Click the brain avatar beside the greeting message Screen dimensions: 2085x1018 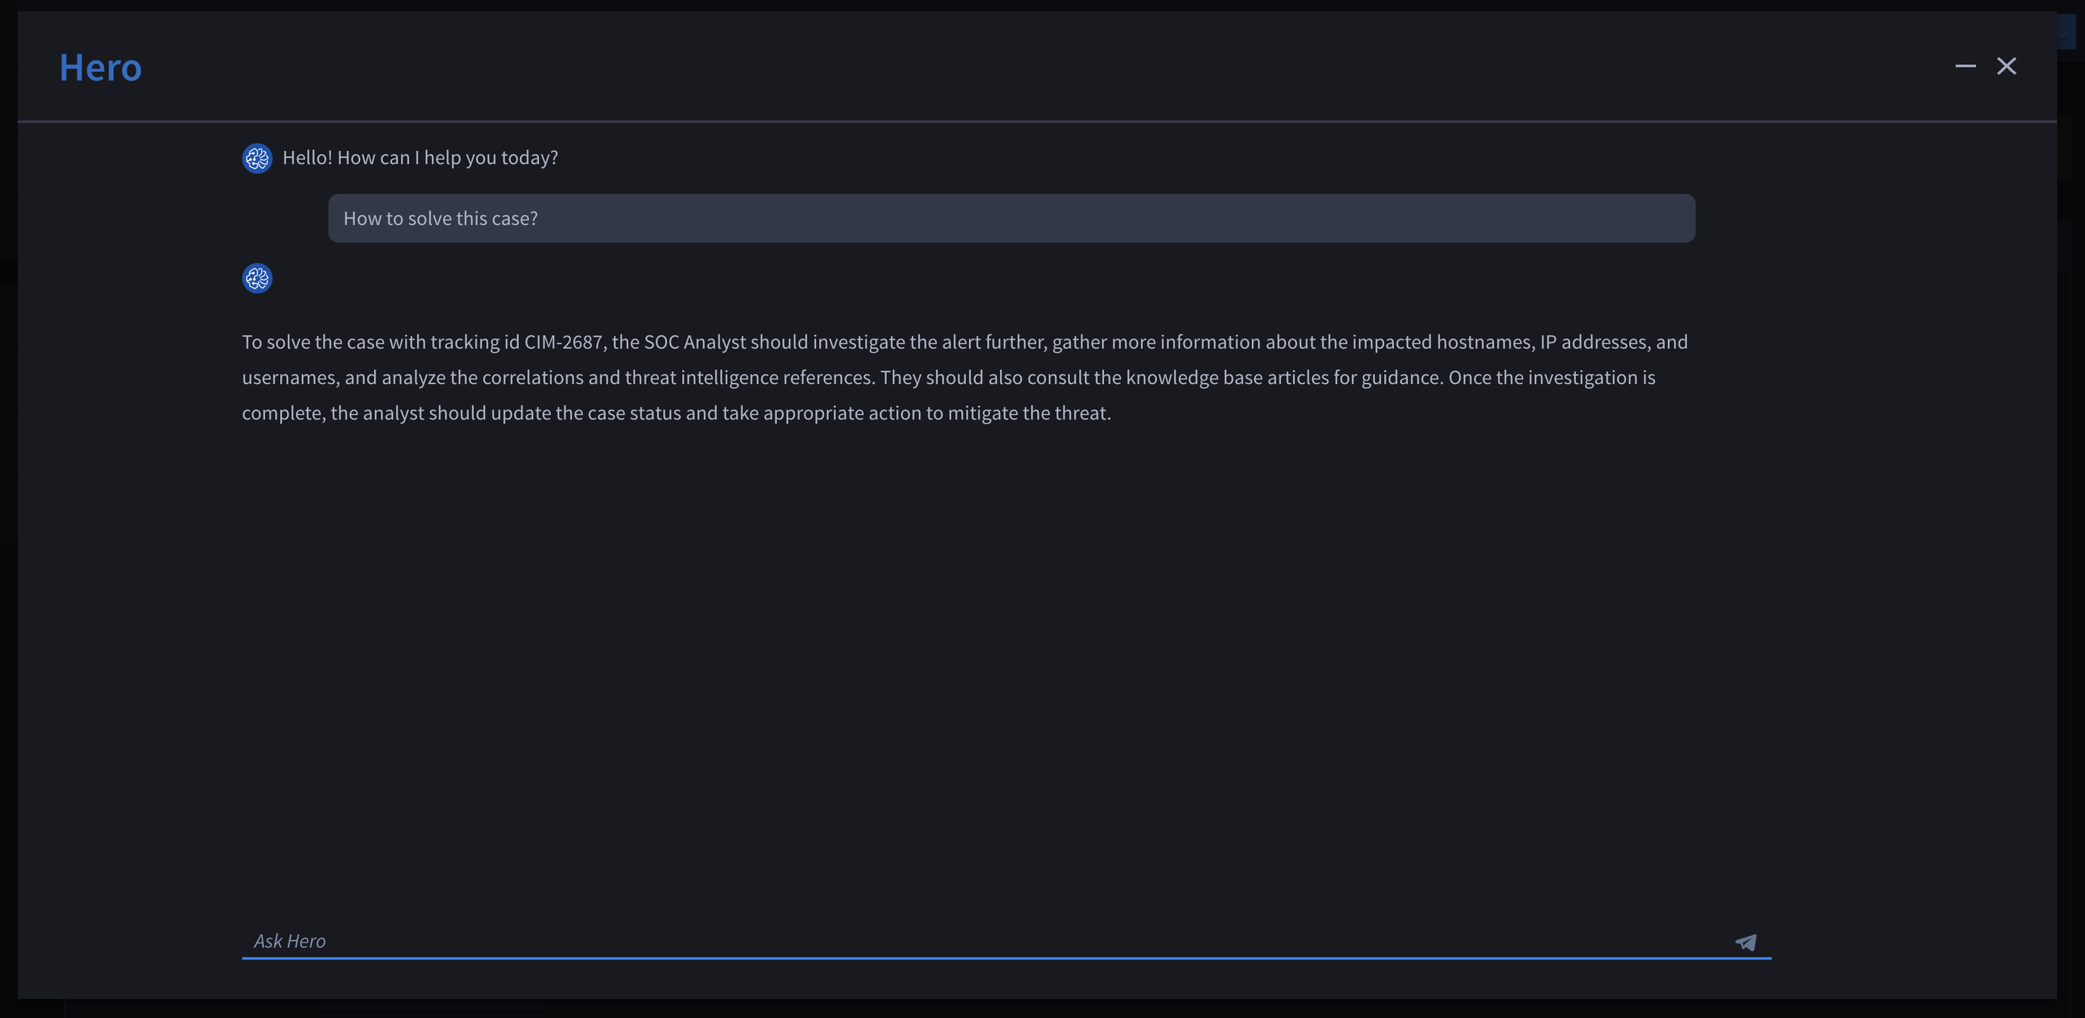[x=257, y=158]
